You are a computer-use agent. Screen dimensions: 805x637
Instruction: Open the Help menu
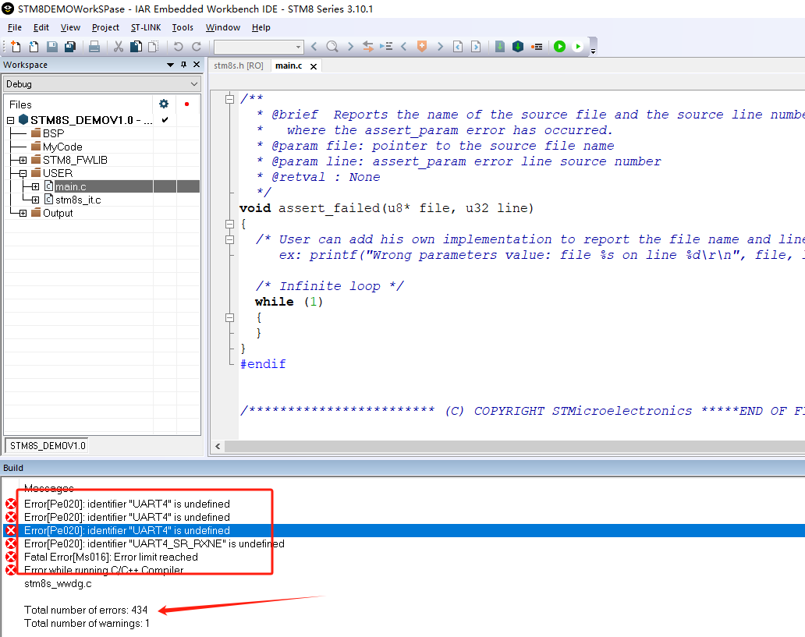pos(261,28)
